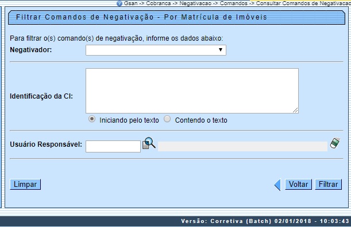Click the Identificação da CI label
Image resolution: width=351 pixels, height=227 pixels.
[41, 96]
